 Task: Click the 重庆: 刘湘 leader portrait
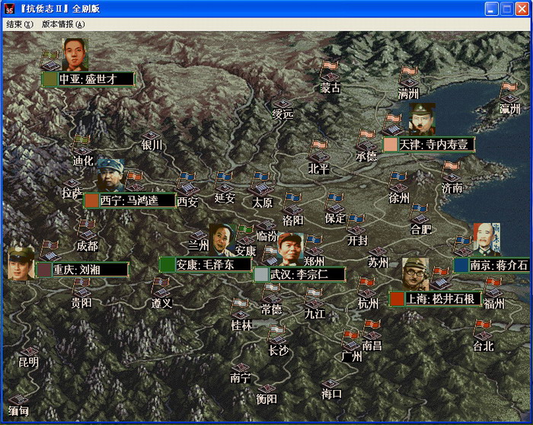21,263
